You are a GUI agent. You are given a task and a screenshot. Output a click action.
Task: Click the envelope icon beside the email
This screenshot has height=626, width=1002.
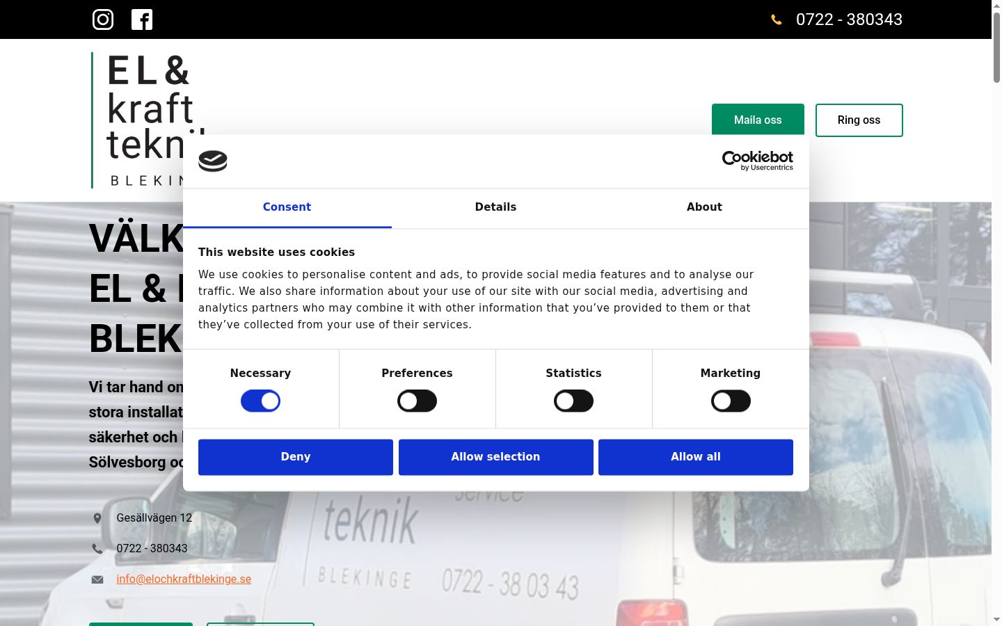click(x=97, y=579)
